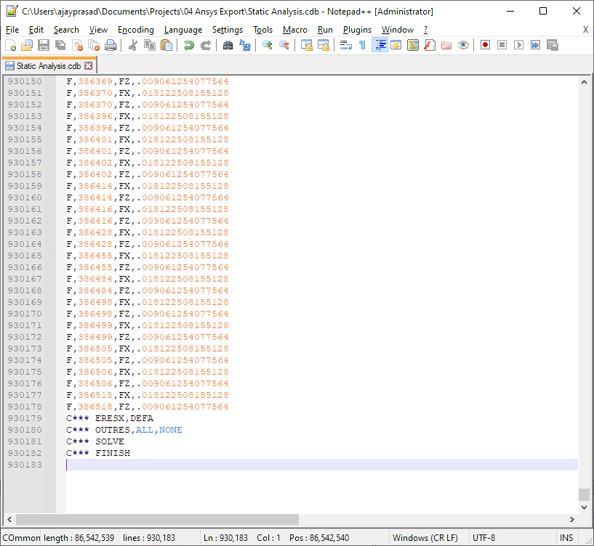This screenshot has width=594, height=546.
Task: Click the Windows (CR LF) status indicator
Action: tap(425, 537)
